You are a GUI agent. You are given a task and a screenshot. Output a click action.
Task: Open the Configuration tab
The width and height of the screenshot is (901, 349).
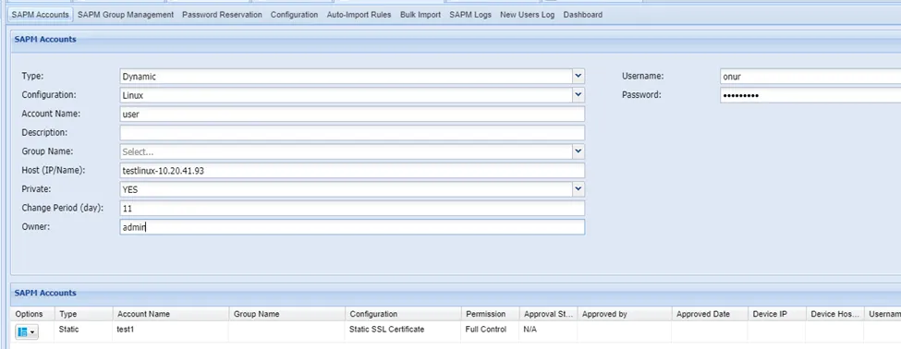tap(294, 15)
